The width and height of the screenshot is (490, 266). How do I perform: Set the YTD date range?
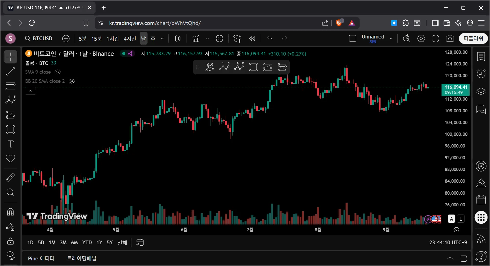tap(87, 243)
